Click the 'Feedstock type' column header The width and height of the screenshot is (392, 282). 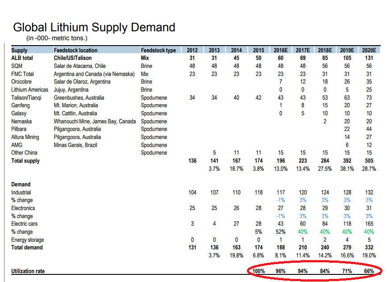point(158,51)
